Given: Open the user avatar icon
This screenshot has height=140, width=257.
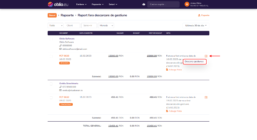Looking at the screenshot, I should coord(187,4).
